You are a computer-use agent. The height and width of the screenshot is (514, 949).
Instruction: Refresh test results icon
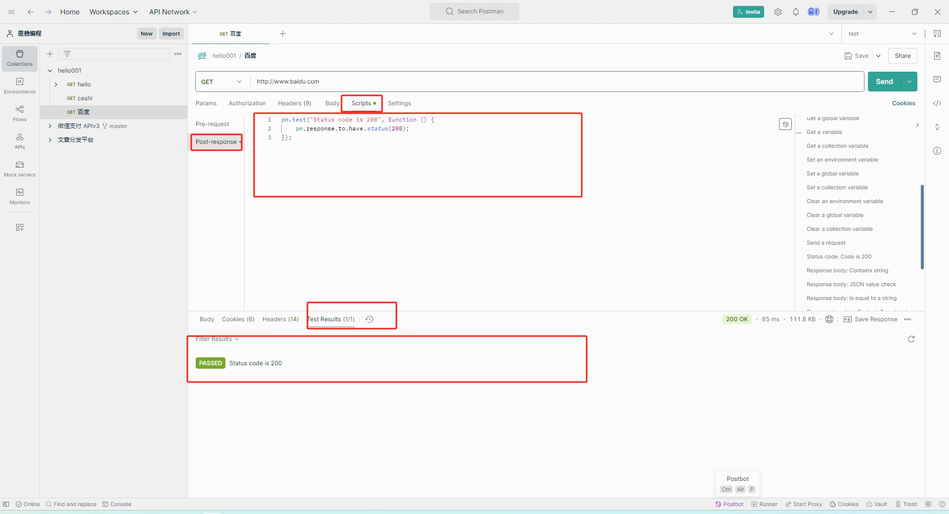click(911, 339)
